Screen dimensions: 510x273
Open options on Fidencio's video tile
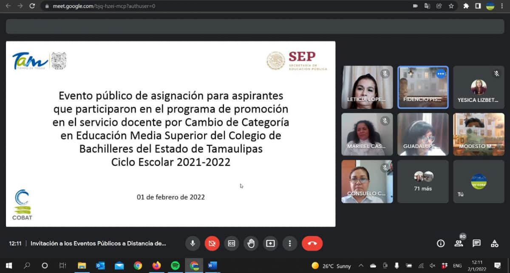coord(441,74)
